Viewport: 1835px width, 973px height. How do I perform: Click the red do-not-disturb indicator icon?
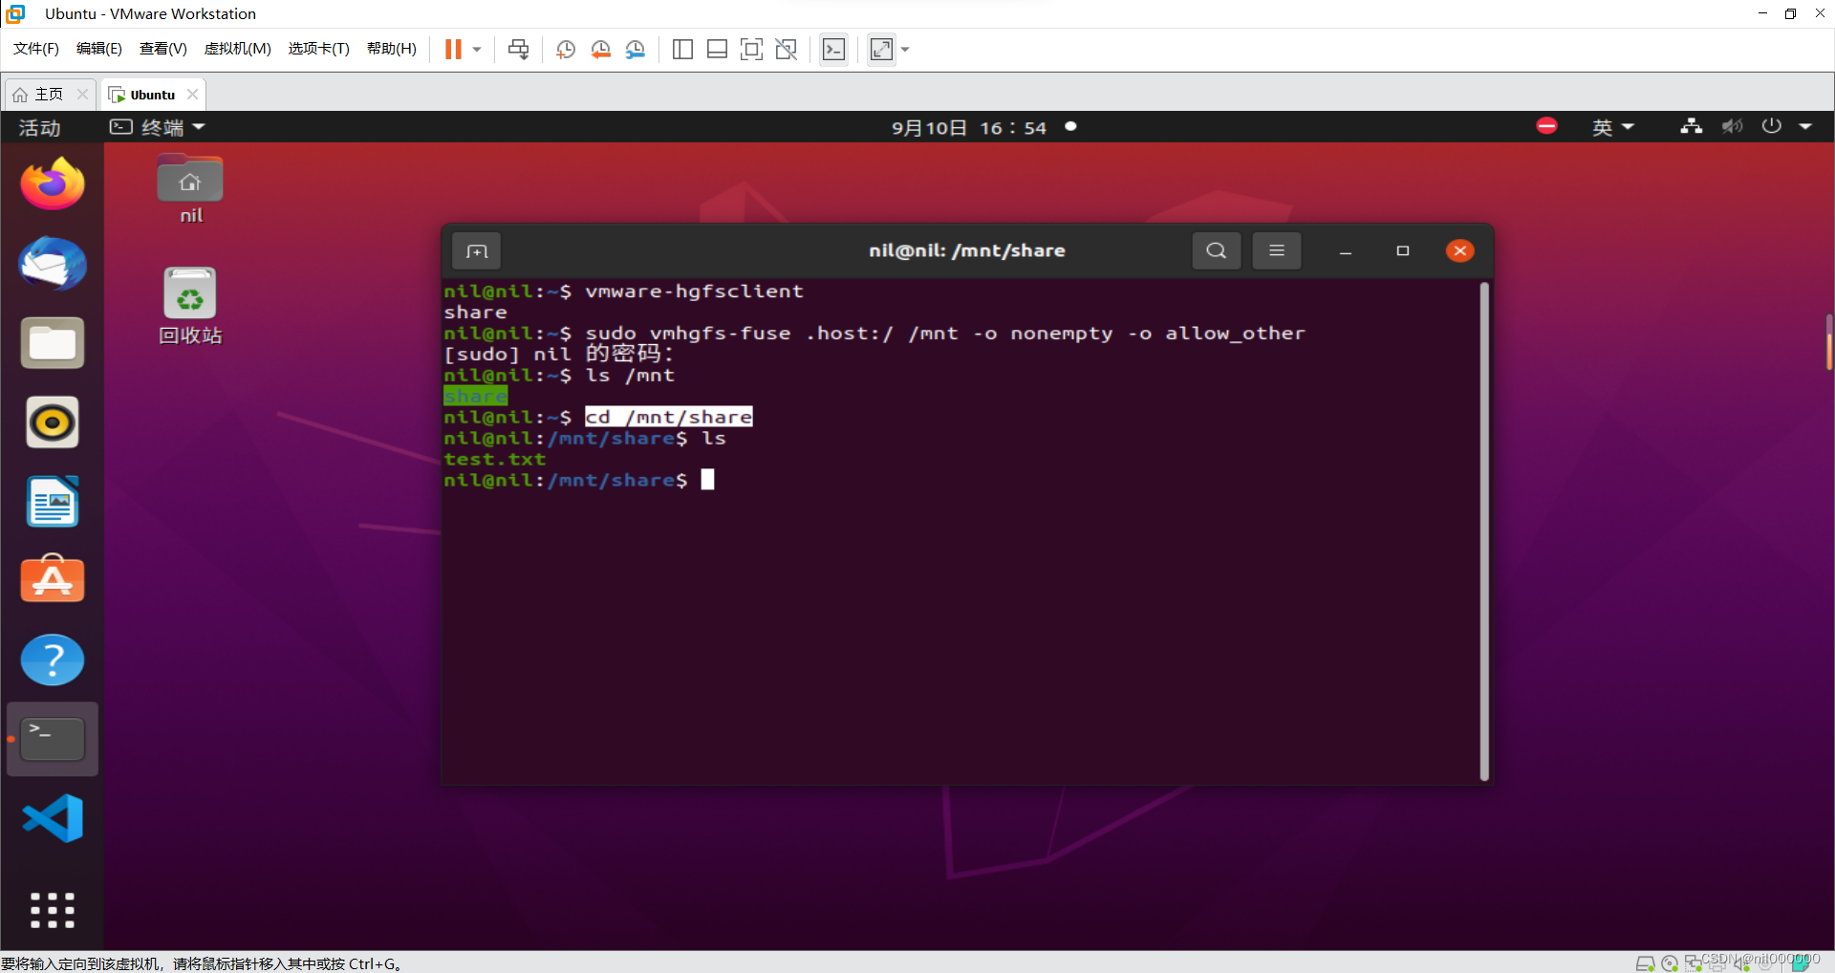[x=1546, y=126]
